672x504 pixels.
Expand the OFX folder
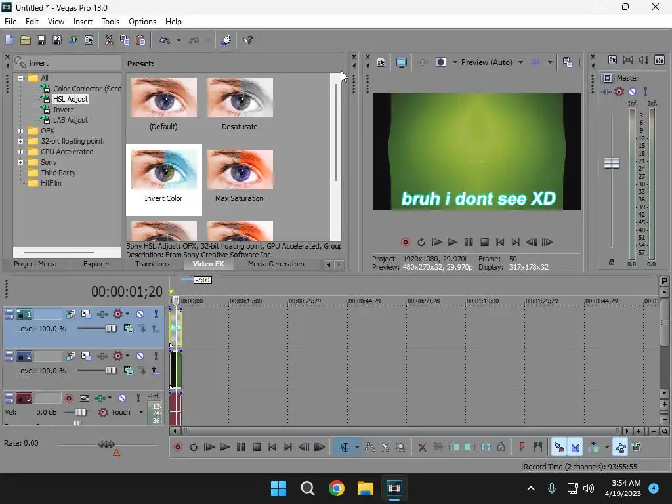coord(20,131)
